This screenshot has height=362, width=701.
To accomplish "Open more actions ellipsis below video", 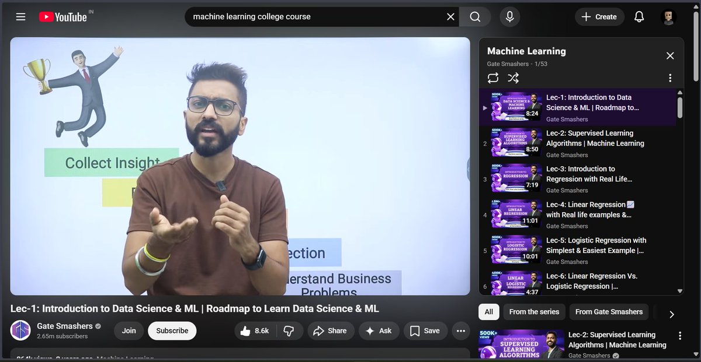I will click(x=461, y=331).
